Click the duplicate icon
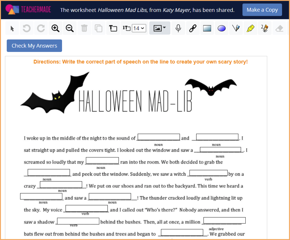Image resolution: width=290 pixels, height=240 pixels. [99, 28]
